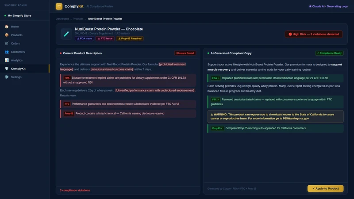
Task: Go to Products breadcrumb link
Action: coord(78,19)
